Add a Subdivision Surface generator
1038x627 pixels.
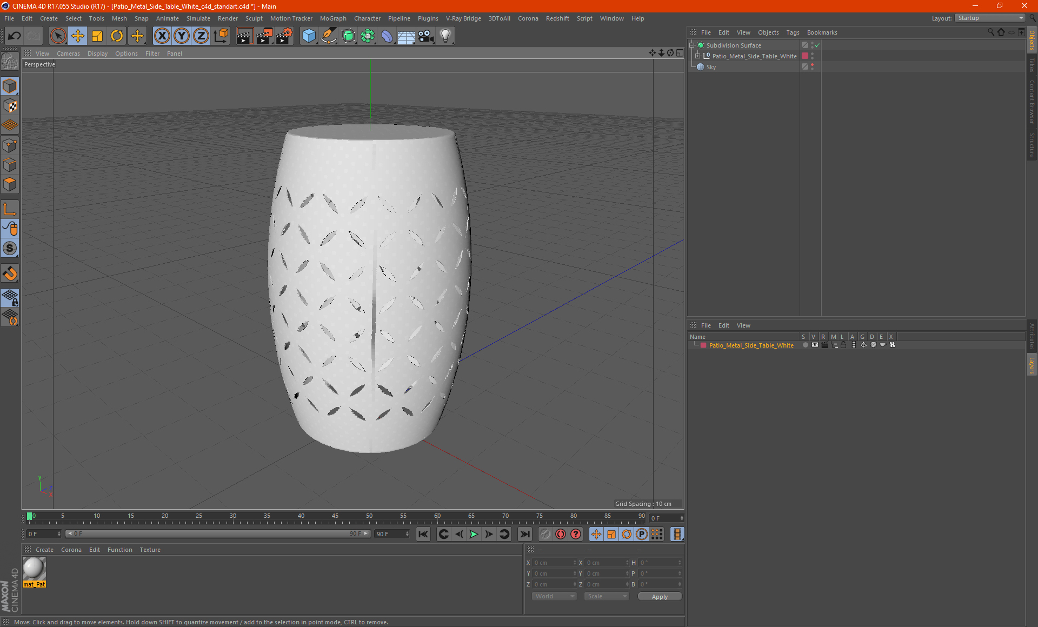point(348,36)
